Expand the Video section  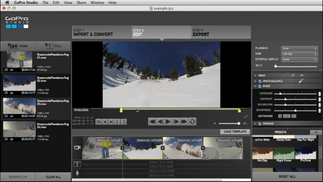pyautogui.click(x=255, y=75)
